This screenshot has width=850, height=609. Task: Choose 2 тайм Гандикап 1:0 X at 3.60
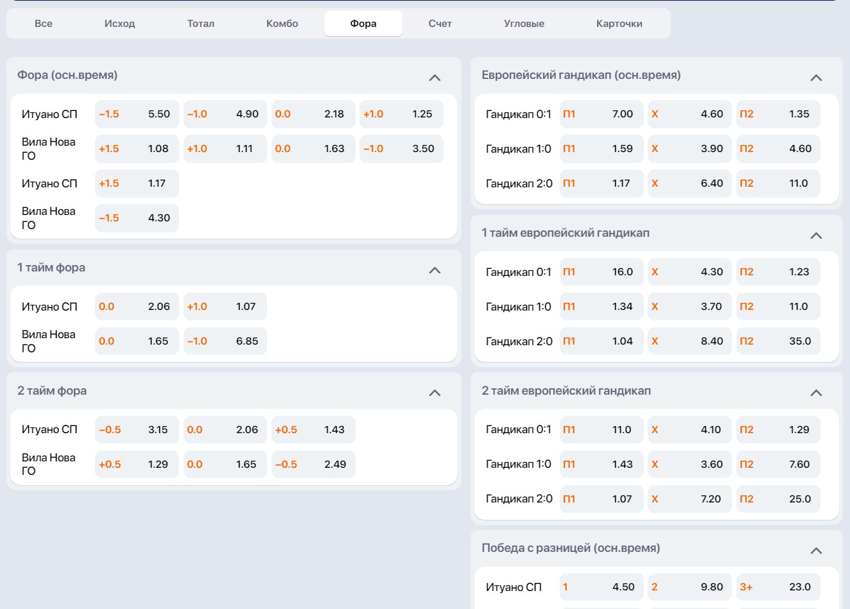tap(689, 465)
